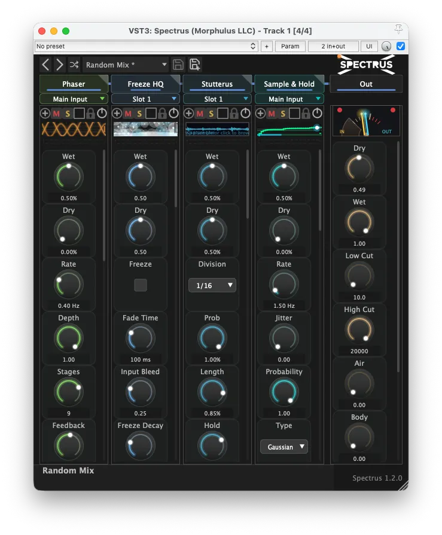Toggle Stutterus power button

point(245,113)
